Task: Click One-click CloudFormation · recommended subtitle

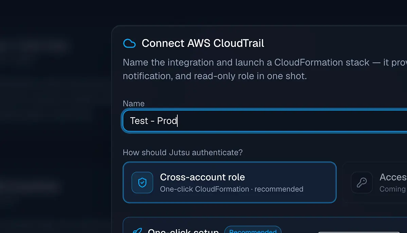Action: click(x=232, y=189)
